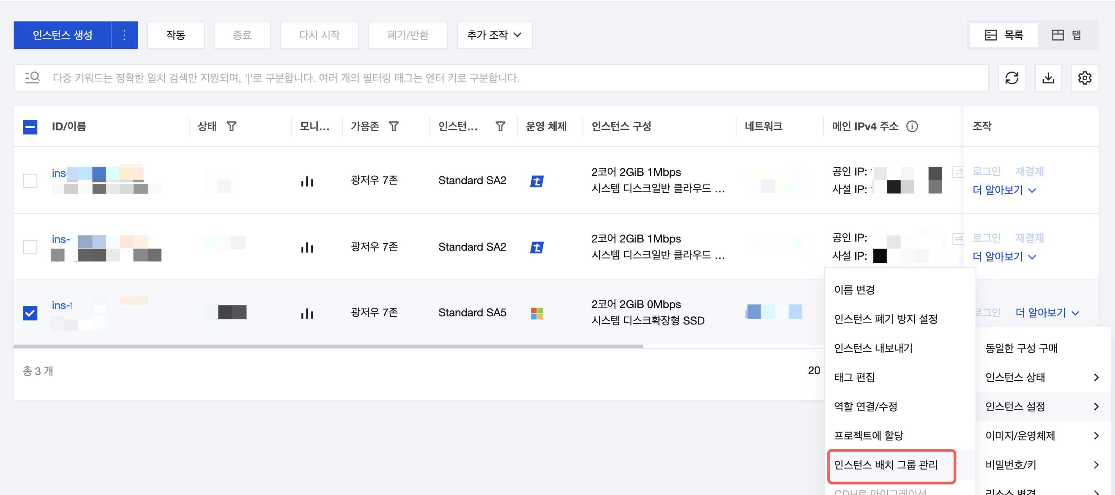This screenshot has height=495, width=1115.
Task: Check the first instance row checkbox
Action: [x=30, y=180]
